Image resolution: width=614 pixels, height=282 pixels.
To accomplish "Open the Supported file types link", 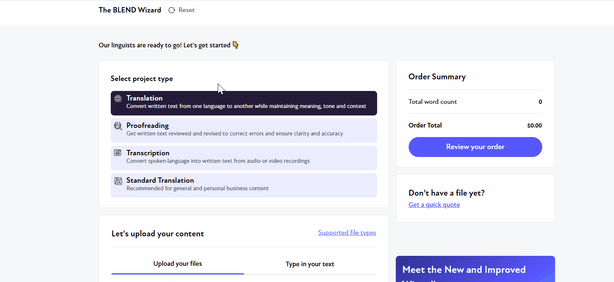I will (347, 233).
